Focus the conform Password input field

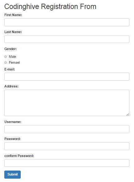pos(67,163)
